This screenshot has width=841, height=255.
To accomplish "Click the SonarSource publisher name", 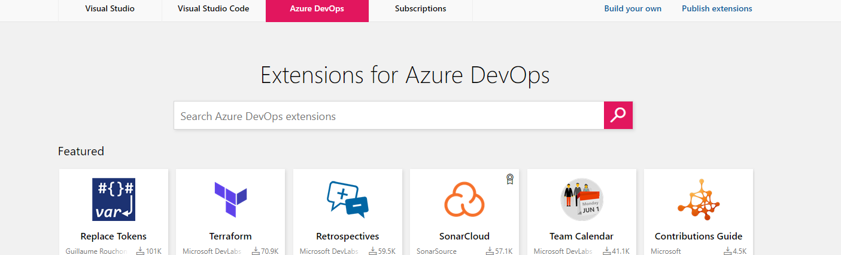I will pyautogui.click(x=436, y=251).
